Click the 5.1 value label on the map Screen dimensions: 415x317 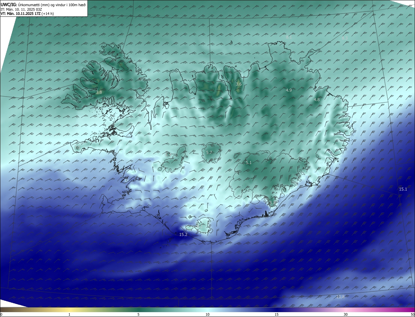pyautogui.click(x=249, y=163)
